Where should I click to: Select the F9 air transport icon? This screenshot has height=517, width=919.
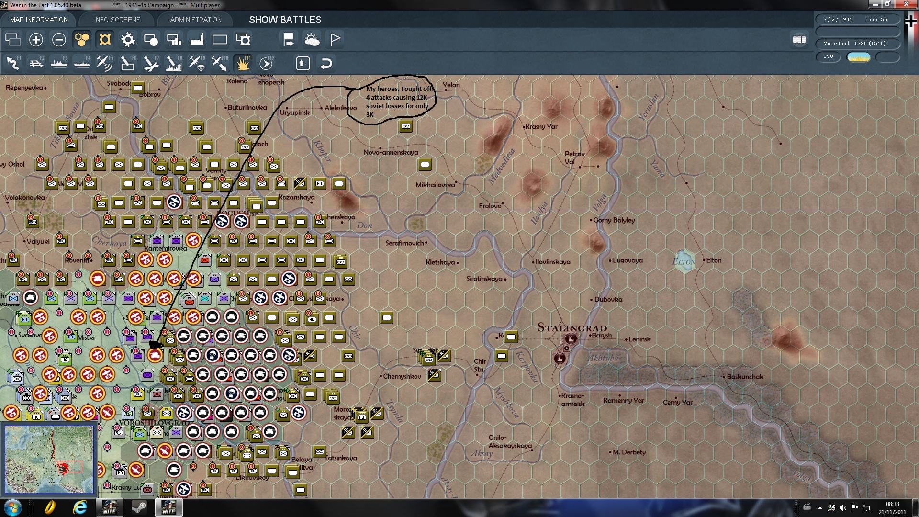pos(197,63)
